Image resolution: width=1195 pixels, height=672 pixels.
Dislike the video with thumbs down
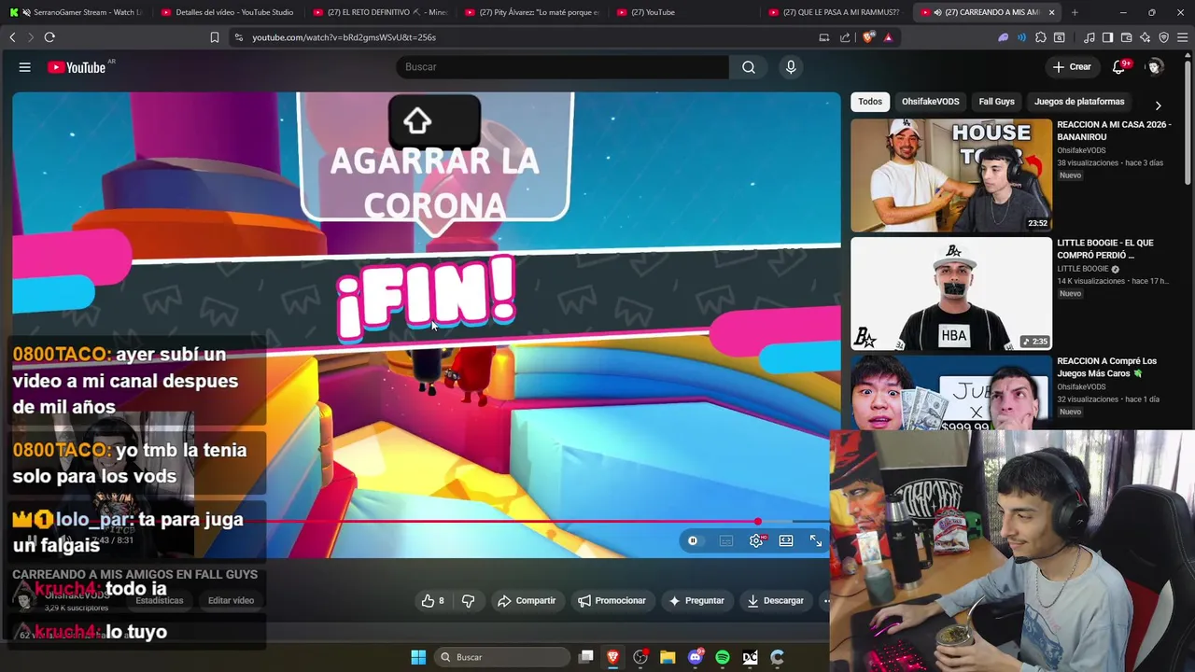coord(469,601)
